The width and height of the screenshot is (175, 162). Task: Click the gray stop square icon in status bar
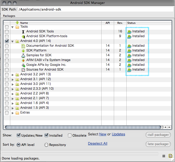(164, 156)
